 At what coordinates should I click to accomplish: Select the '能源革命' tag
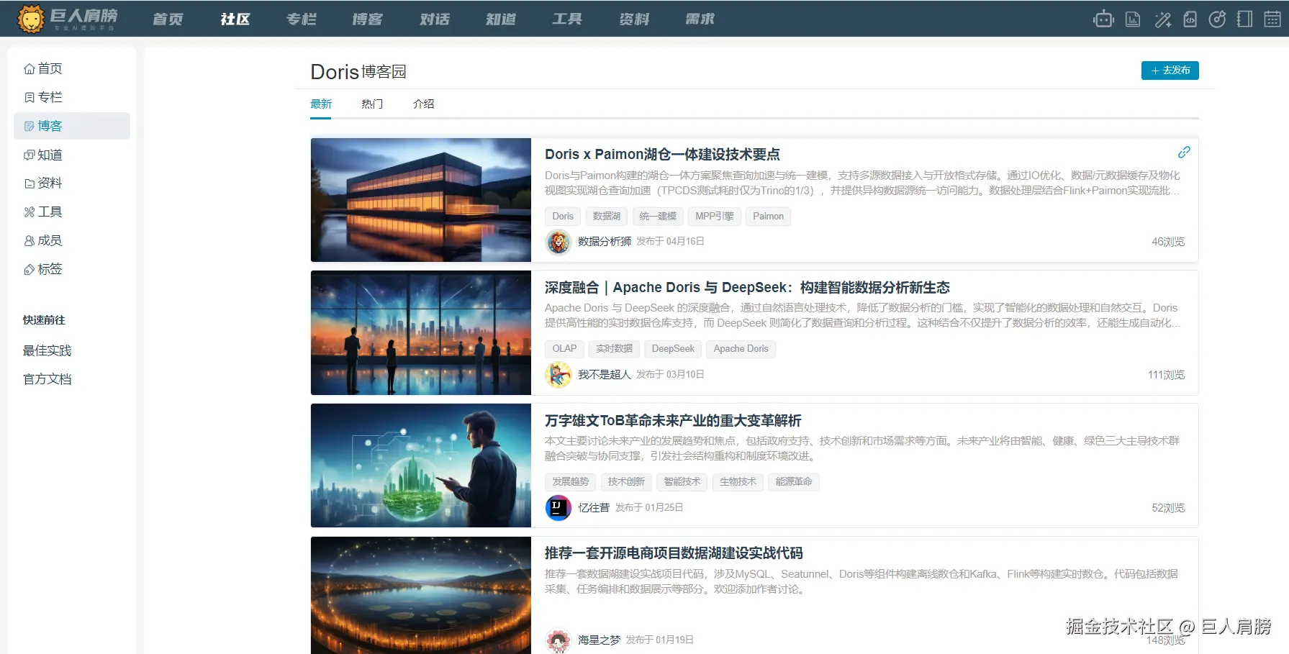tap(794, 482)
